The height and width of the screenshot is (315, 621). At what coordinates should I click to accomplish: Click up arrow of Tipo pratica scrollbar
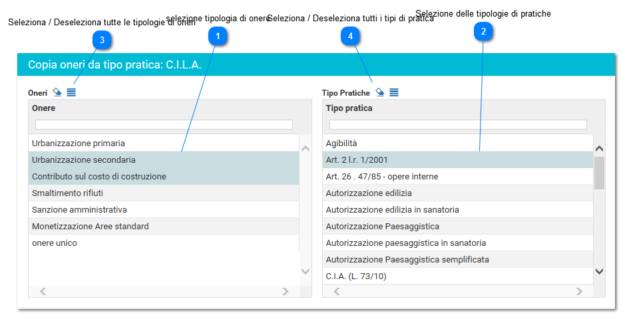click(600, 149)
